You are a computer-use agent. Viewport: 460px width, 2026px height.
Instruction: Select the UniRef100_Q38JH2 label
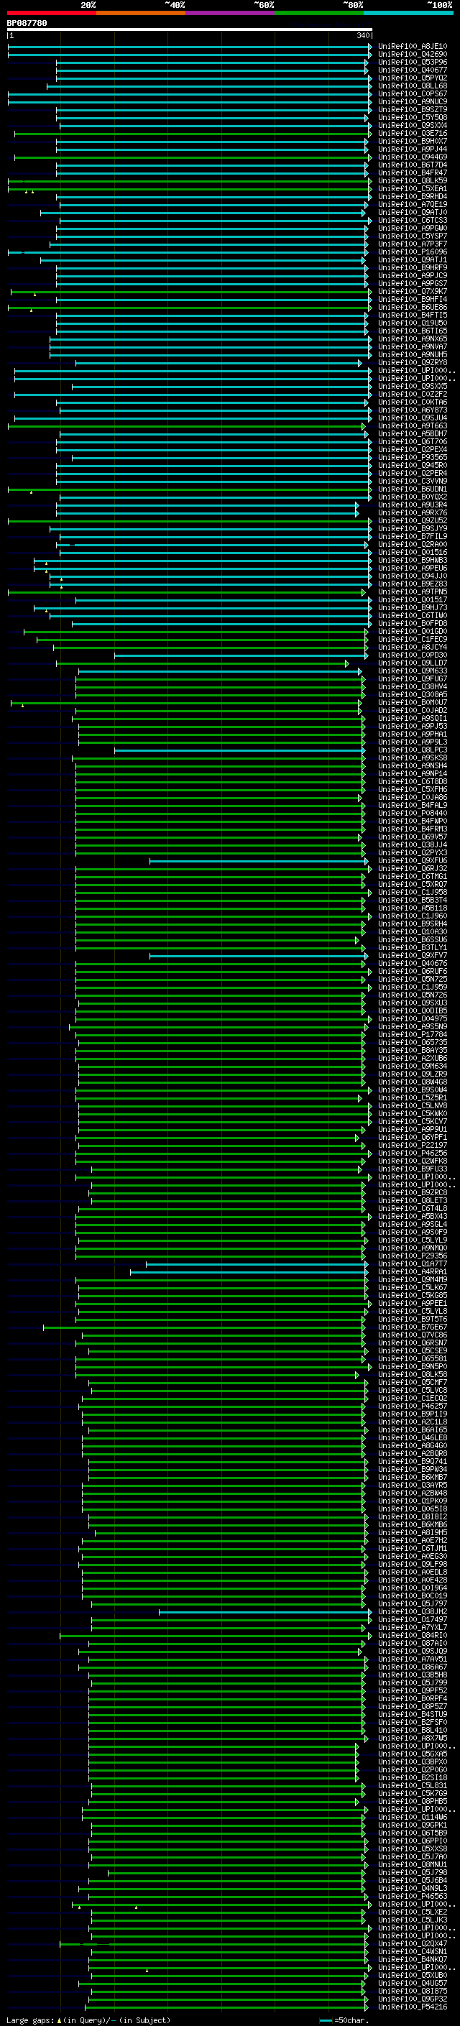click(x=412, y=1611)
